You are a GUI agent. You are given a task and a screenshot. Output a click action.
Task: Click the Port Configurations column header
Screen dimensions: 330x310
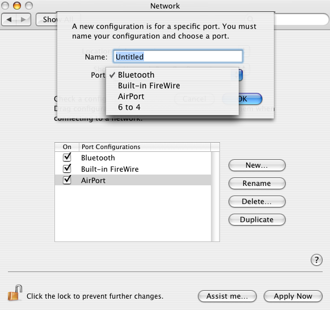(x=145, y=147)
